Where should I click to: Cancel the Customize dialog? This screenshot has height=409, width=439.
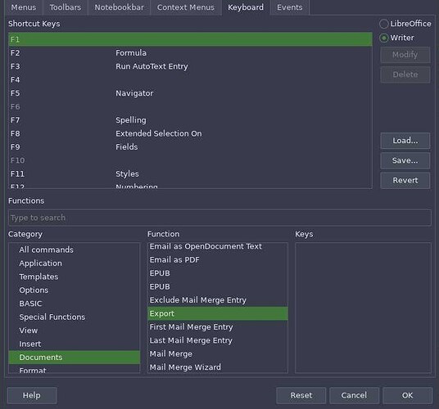point(354,395)
